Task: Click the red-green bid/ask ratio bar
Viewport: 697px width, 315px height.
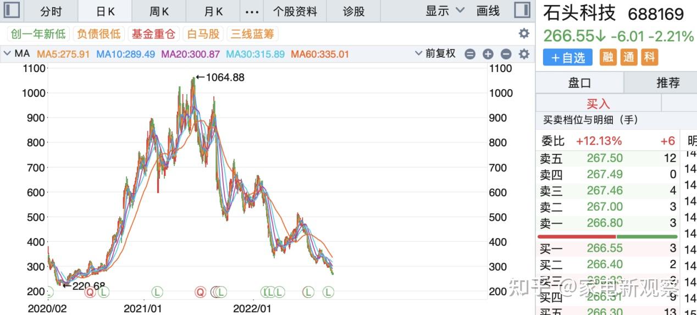Action: [609, 236]
